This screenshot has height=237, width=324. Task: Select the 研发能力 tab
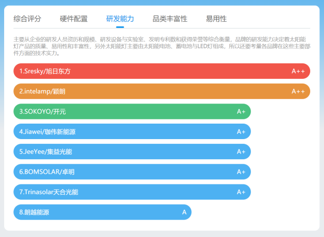[x=120, y=19]
